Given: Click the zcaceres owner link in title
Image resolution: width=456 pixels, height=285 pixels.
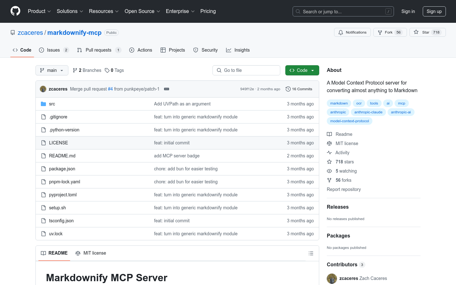Looking at the screenshot, I should pyautogui.click(x=30, y=33).
